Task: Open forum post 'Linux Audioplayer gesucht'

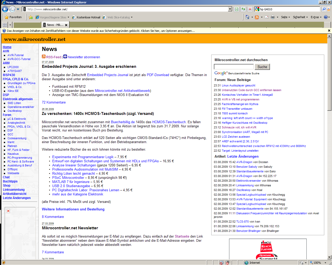Action: (x=238, y=86)
